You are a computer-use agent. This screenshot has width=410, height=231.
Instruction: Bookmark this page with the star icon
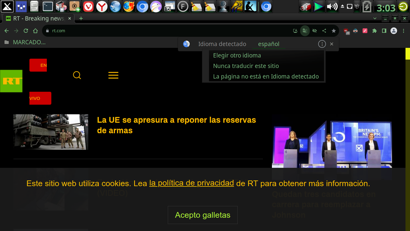pos(334,31)
